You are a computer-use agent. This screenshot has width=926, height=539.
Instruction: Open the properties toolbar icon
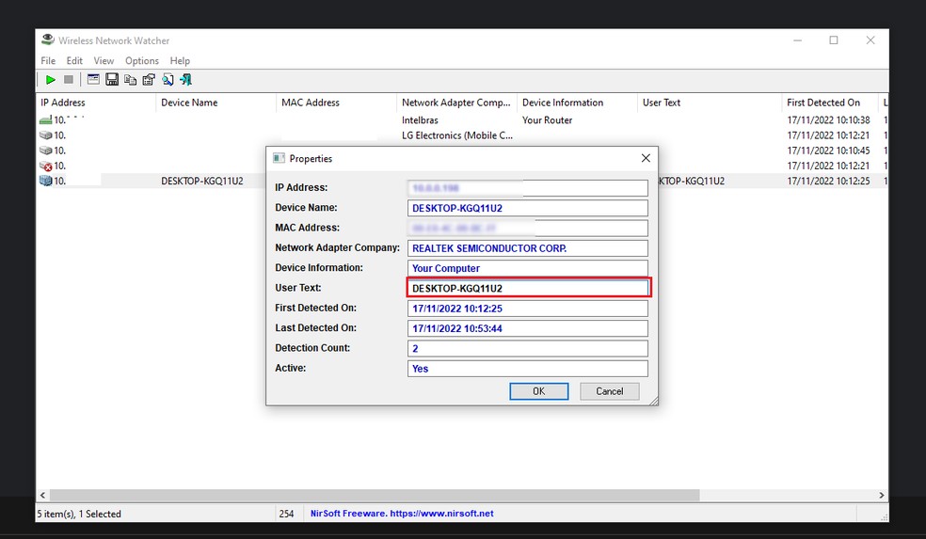tap(149, 79)
